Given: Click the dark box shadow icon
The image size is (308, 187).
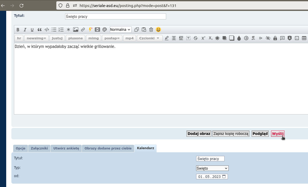Looking at the screenshot, I should coord(225,38).
